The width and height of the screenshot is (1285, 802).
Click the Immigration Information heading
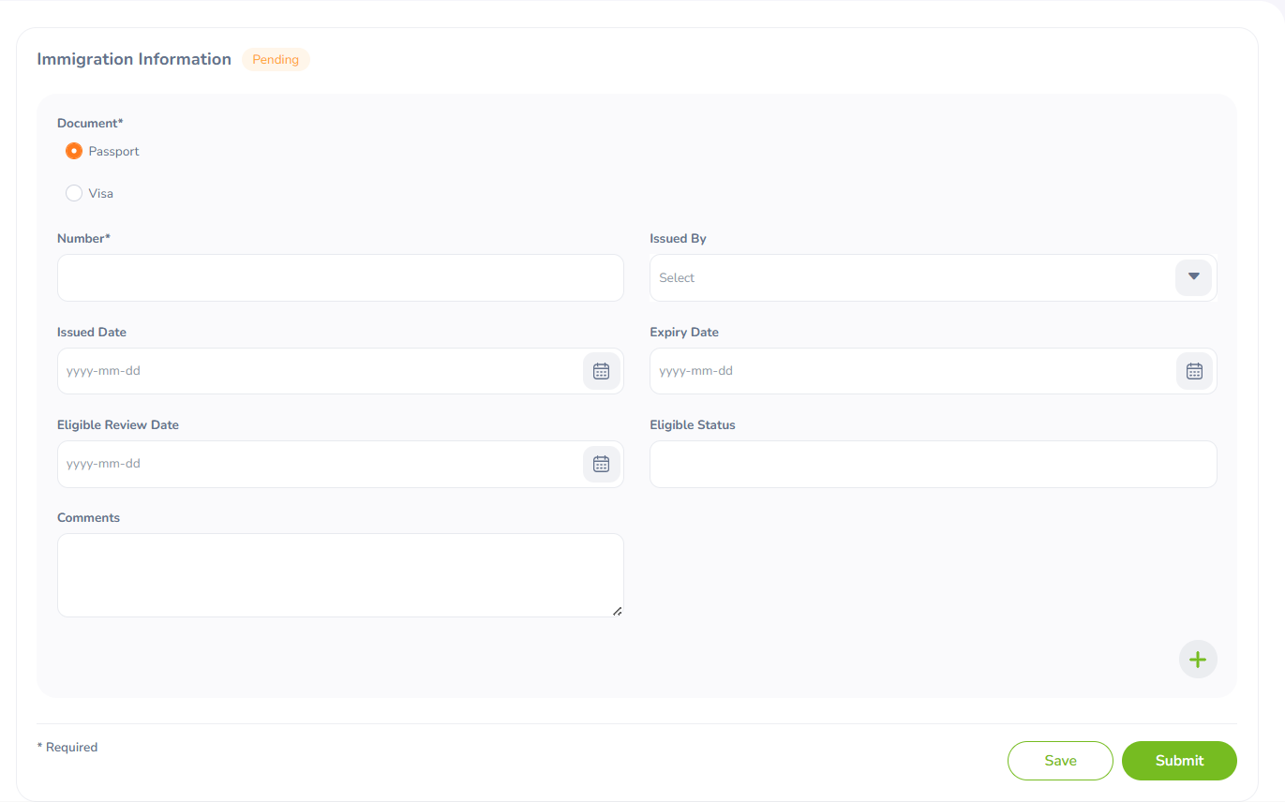point(134,59)
